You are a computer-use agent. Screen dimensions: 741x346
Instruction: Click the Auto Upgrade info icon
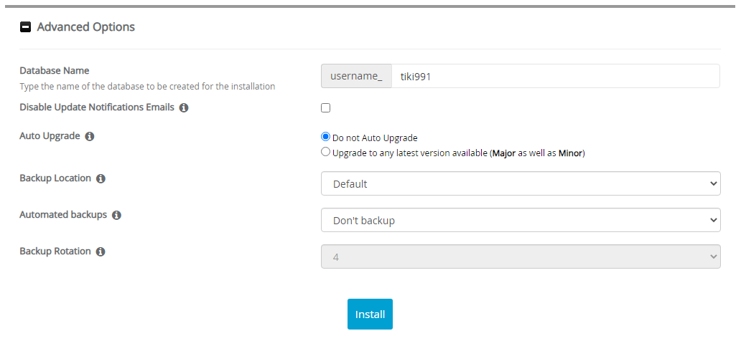point(90,136)
